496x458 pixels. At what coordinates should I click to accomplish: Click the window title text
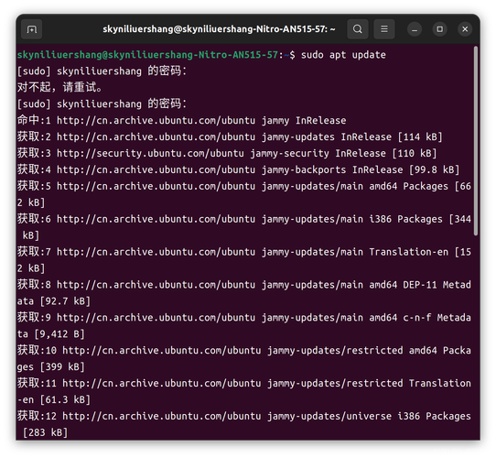(x=219, y=29)
